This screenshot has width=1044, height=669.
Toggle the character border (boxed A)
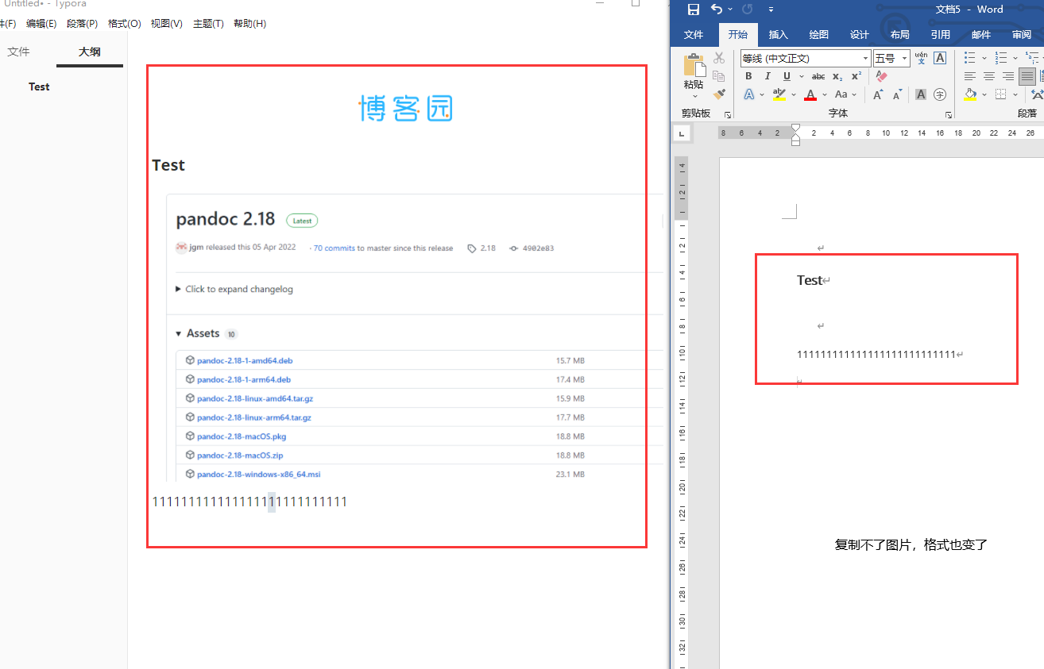940,58
